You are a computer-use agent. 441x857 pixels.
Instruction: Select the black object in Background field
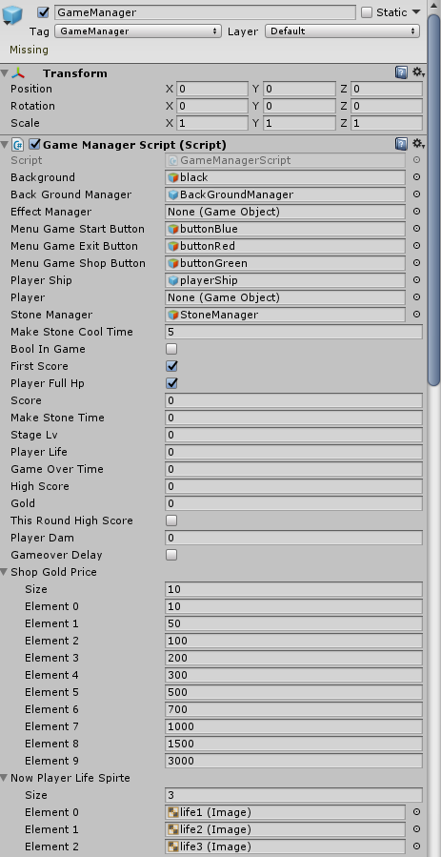[x=285, y=177]
